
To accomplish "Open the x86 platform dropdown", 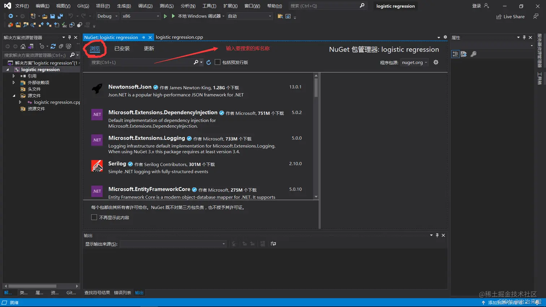I will pos(140,16).
